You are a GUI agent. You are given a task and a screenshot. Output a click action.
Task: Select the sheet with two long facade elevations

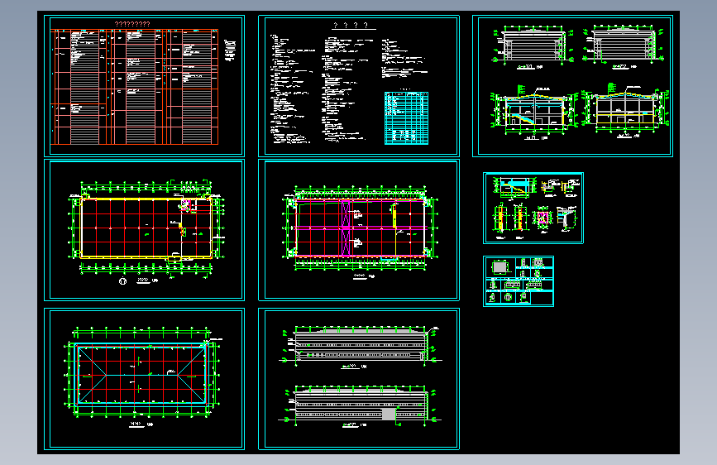tap(359, 379)
